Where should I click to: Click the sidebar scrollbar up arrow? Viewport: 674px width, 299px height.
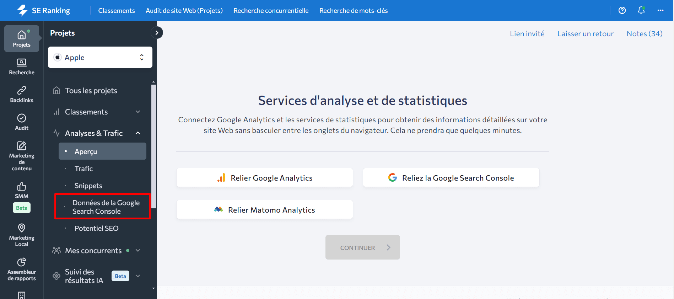click(153, 82)
